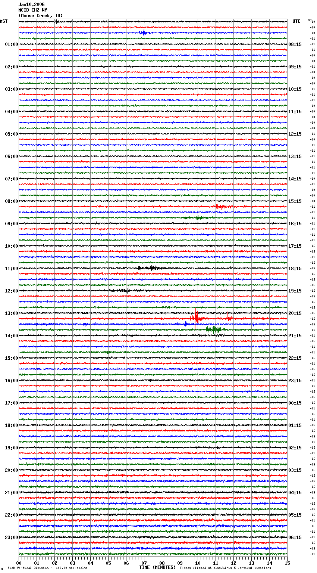This screenshot has height=573, width=317.
Task: Select the 10 minute axis tick label
Action: click(198, 563)
